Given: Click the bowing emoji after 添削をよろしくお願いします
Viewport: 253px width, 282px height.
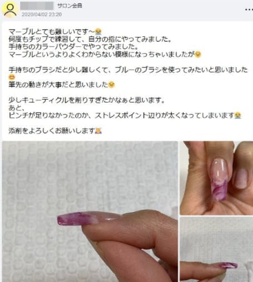Looking at the screenshot, I should (x=98, y=131).
